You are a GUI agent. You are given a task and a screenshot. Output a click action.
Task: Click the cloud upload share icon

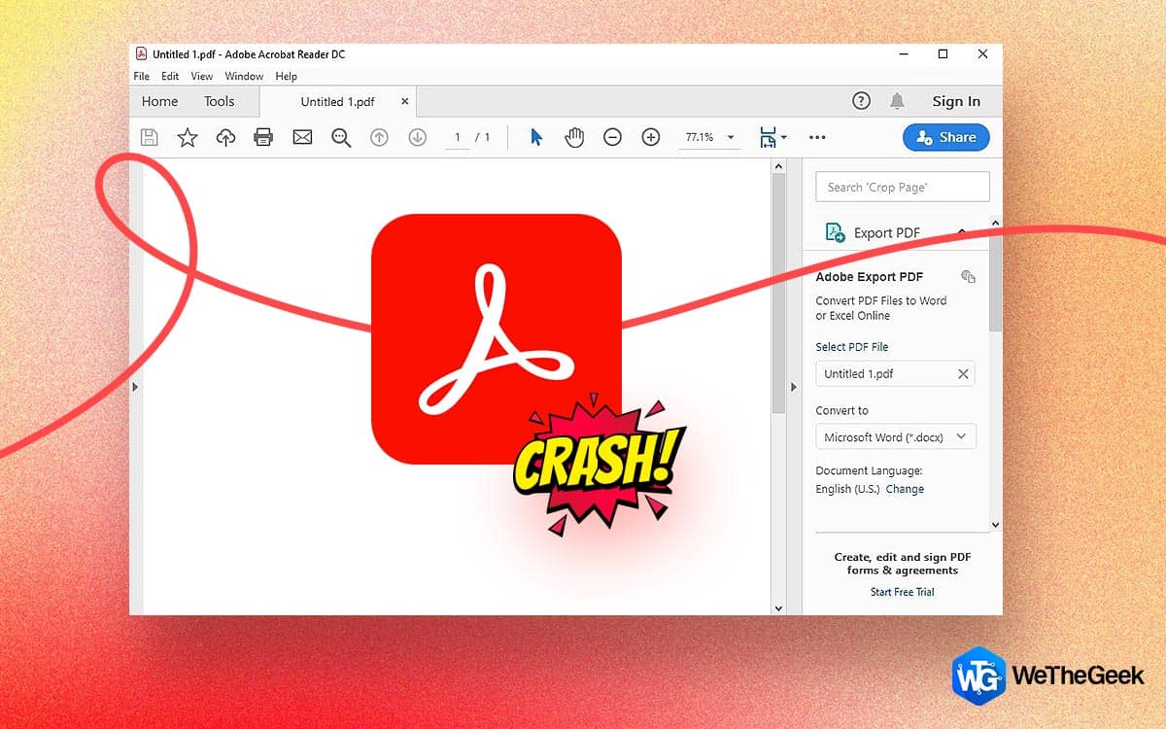(225, 137)
